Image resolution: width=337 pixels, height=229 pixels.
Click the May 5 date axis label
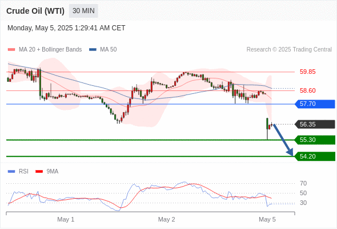click(x=267, y=219)
